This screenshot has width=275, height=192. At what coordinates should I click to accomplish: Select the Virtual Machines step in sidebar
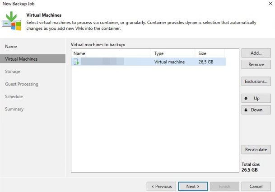21,59
